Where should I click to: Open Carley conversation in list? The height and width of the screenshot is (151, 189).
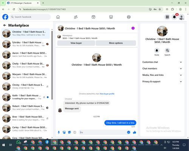[x=25, y=129]
